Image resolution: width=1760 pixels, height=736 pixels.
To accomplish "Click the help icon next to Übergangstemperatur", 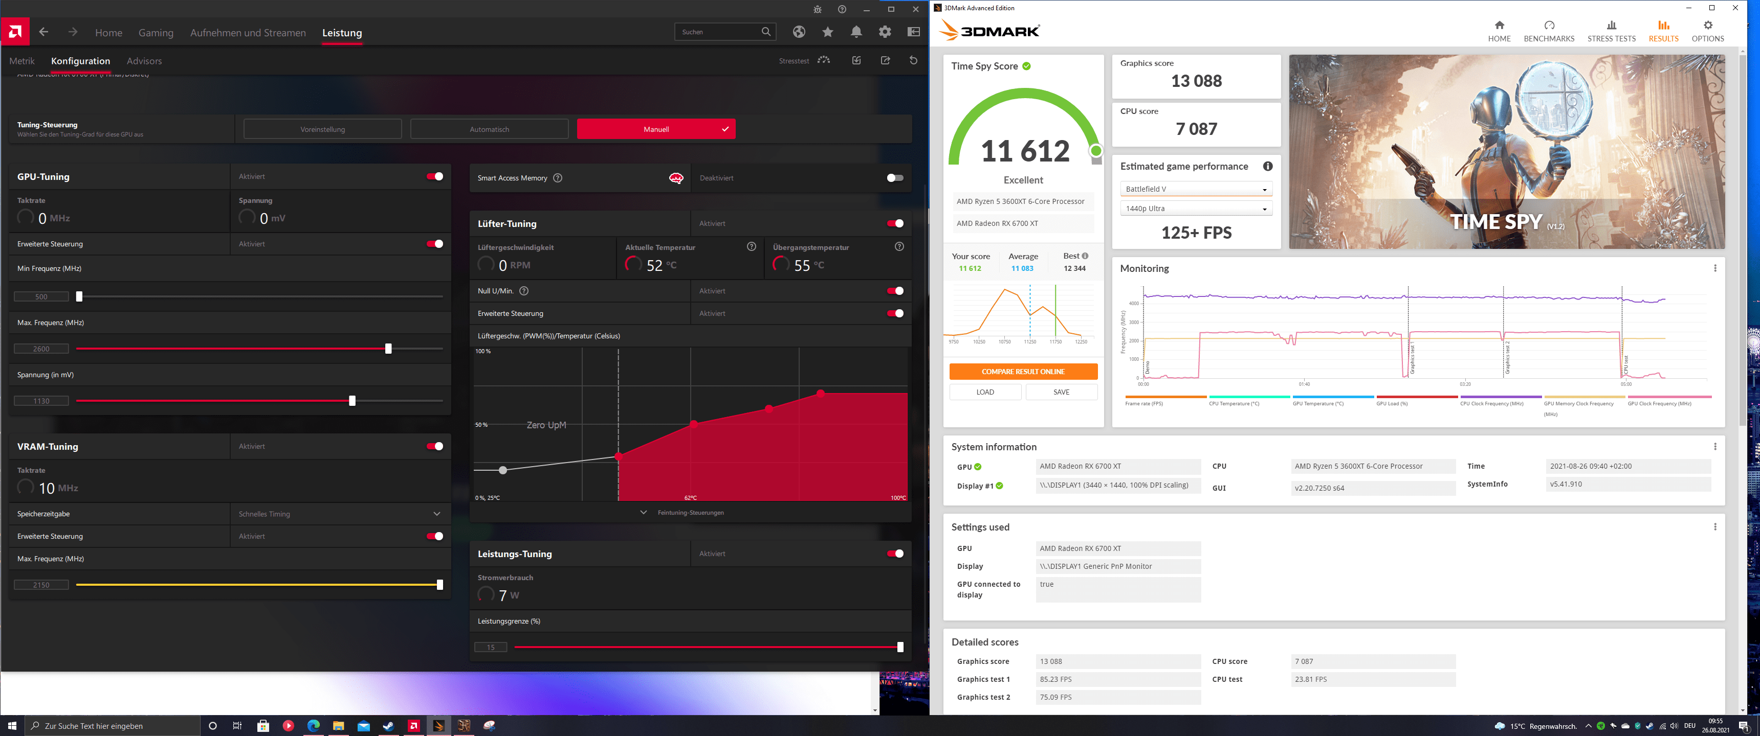I will (x=899, y=246).
